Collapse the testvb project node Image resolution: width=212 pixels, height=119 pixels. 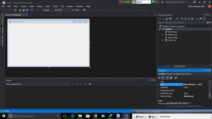point(160,29)
